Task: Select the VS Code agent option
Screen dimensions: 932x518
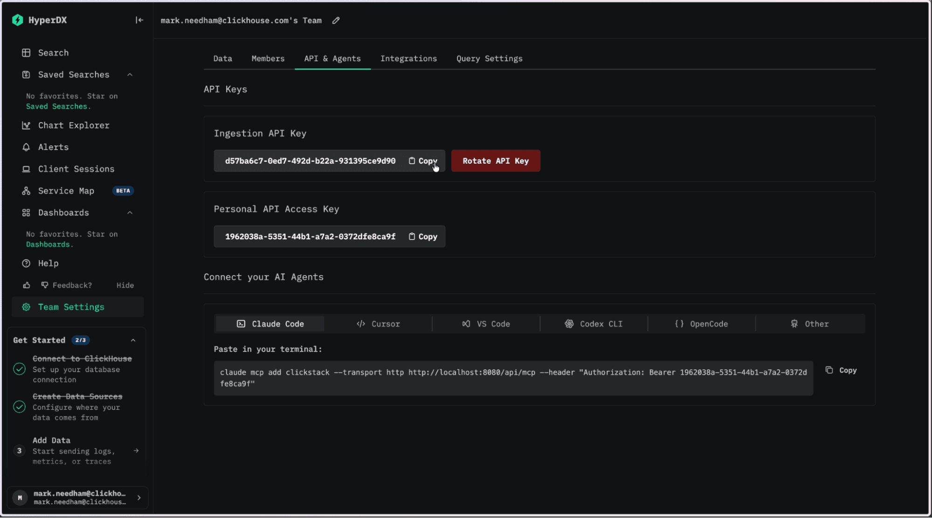Action: coord(486,324)
